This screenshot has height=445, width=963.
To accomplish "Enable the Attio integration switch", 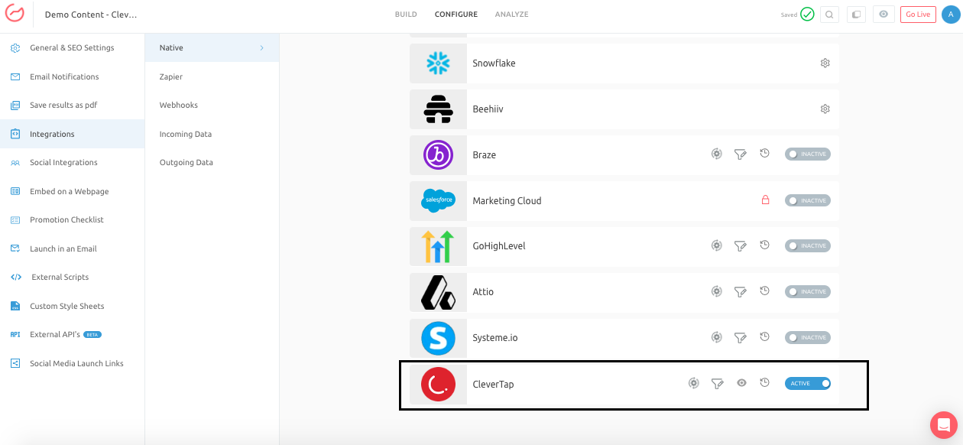I will (x=807, y=292).
